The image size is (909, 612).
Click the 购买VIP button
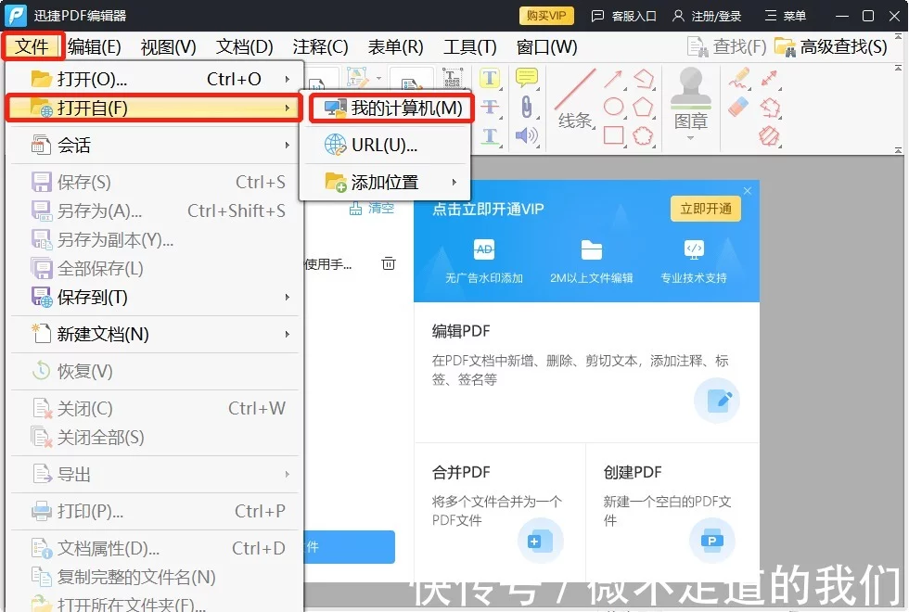click(546, 16)
